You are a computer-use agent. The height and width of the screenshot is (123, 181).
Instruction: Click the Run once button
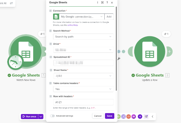pos(30,117)
